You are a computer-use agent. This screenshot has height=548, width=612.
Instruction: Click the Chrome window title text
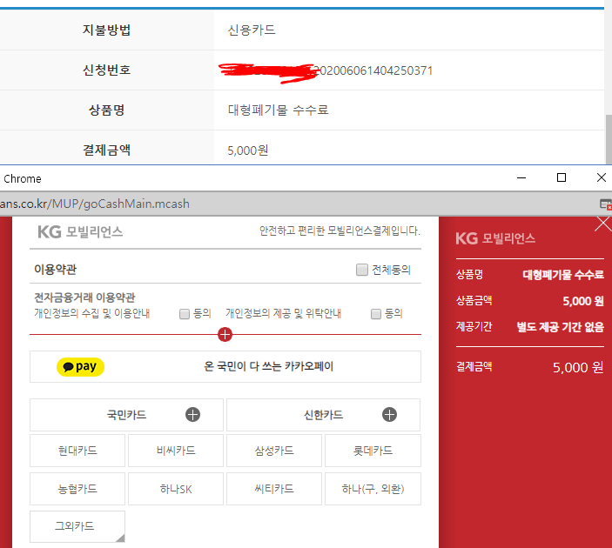pos(23,179)
